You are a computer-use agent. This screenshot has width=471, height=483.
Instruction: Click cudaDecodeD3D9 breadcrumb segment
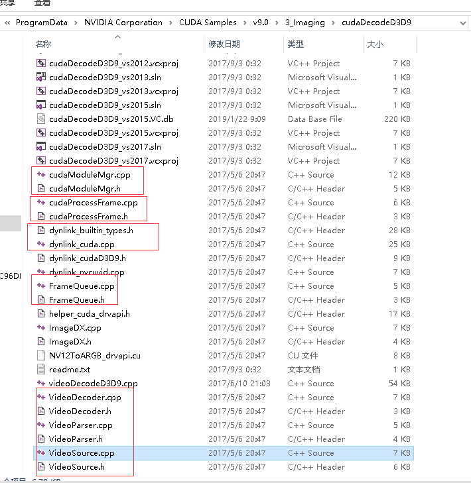pyautogui.click(x=376, y=23)
